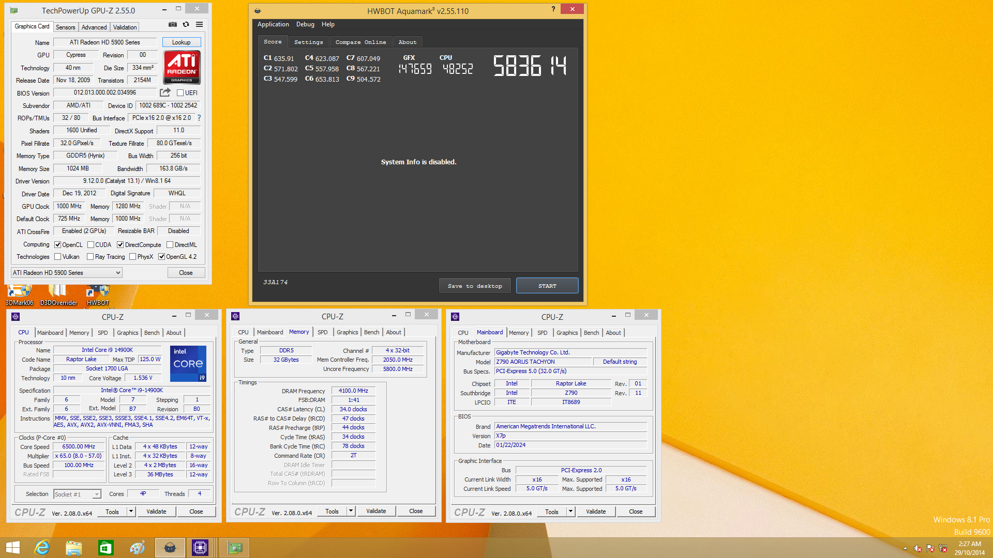This screenshot has height=558, width=993.
Task: Click the Bus Interface question mark icon
Action: click(199, 118)
